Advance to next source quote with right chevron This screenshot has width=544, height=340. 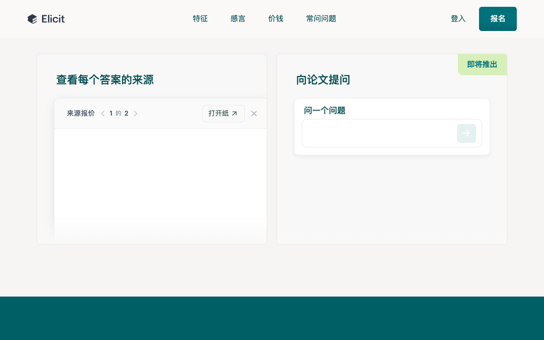click(136, 113)
